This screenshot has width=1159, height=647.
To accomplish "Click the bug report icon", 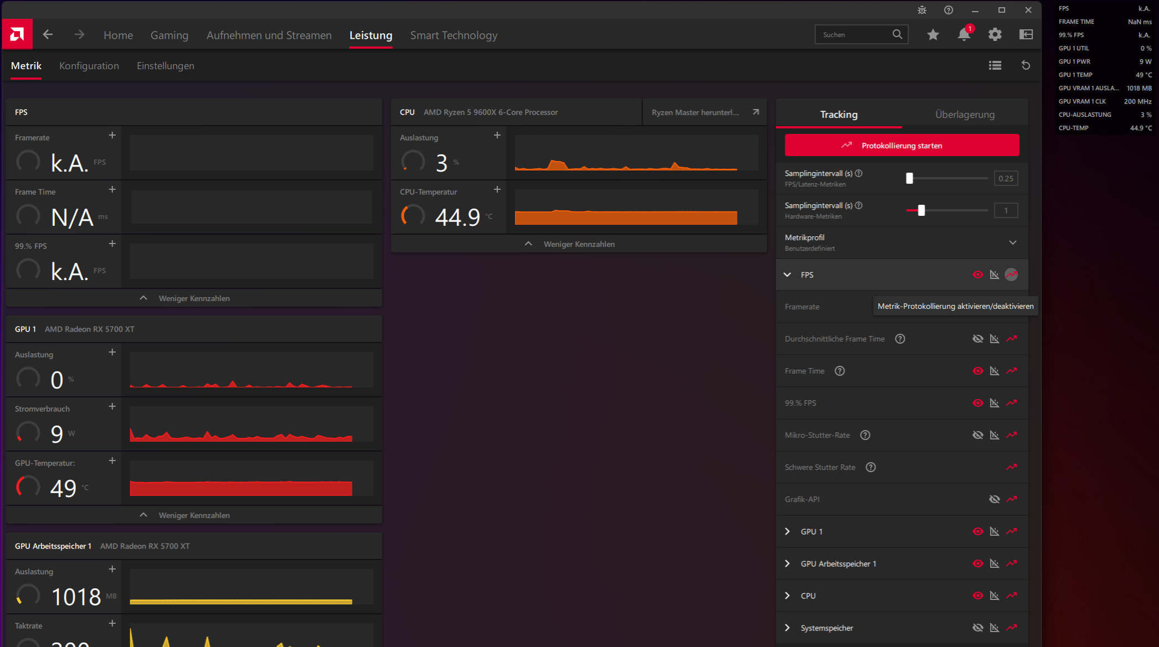I will point(922,10).
